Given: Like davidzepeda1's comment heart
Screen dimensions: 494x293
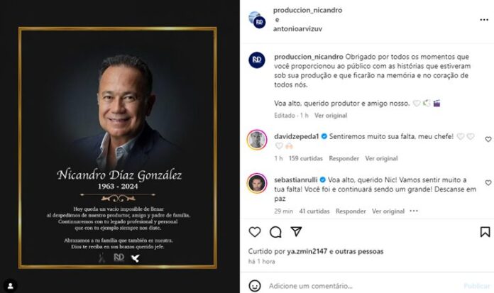Looking at the screenshot, I should 488,139.
